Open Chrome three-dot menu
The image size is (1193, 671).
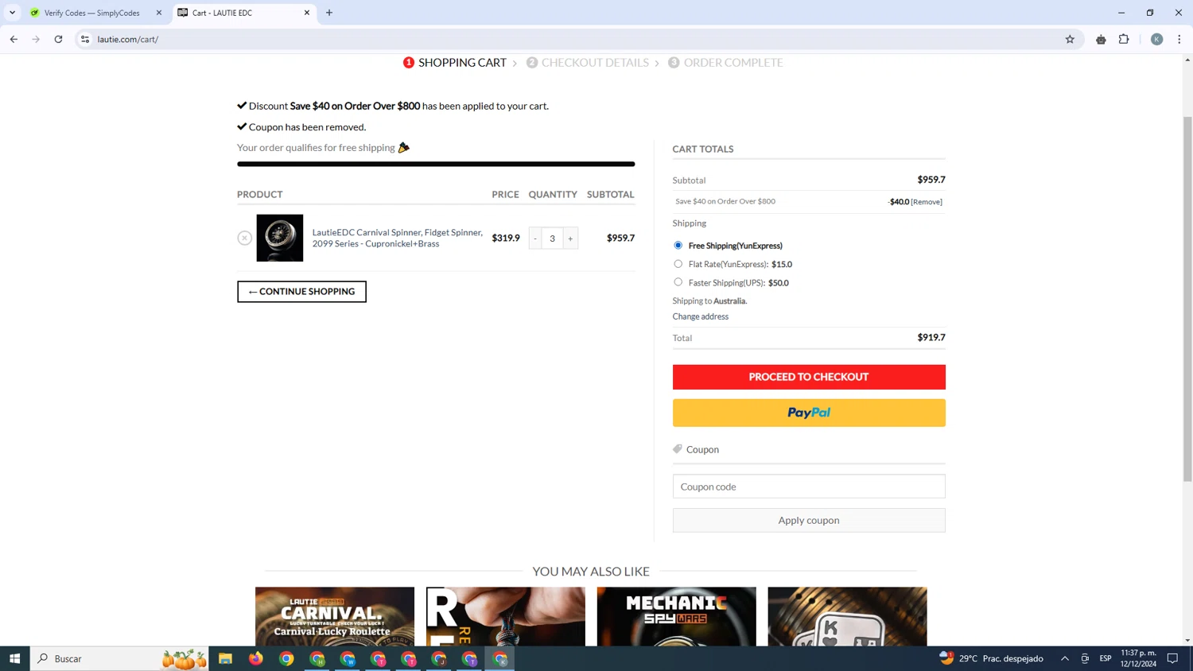click(x=1179, y=39)
